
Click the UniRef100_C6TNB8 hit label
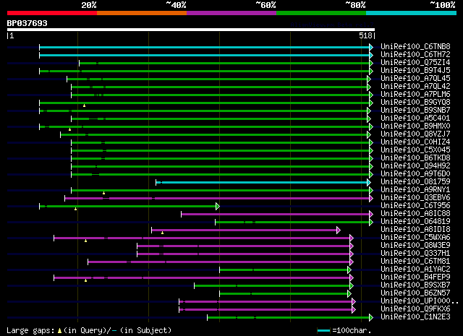415,47
